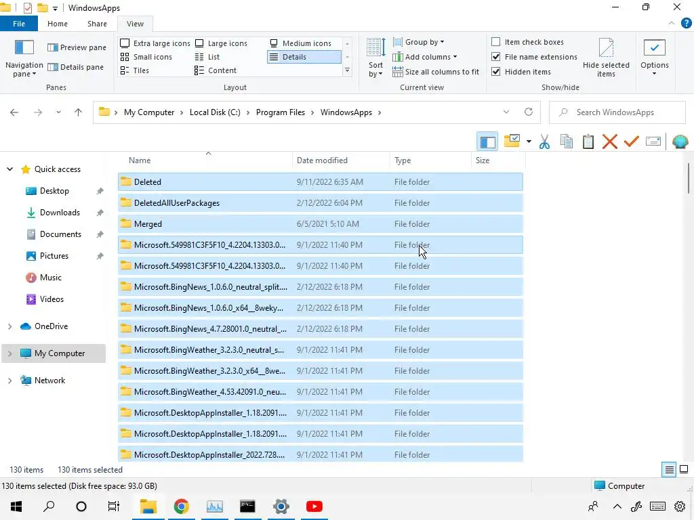Select the Merged folder row

point(321,223)
